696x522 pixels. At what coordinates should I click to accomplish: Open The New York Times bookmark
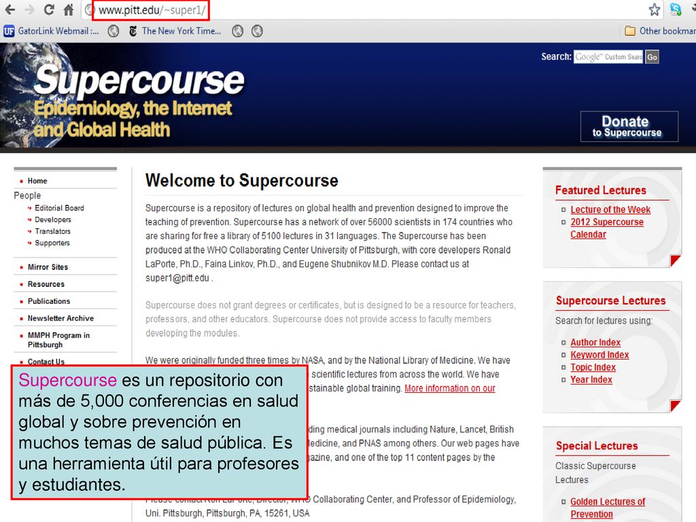pos(175,31)
